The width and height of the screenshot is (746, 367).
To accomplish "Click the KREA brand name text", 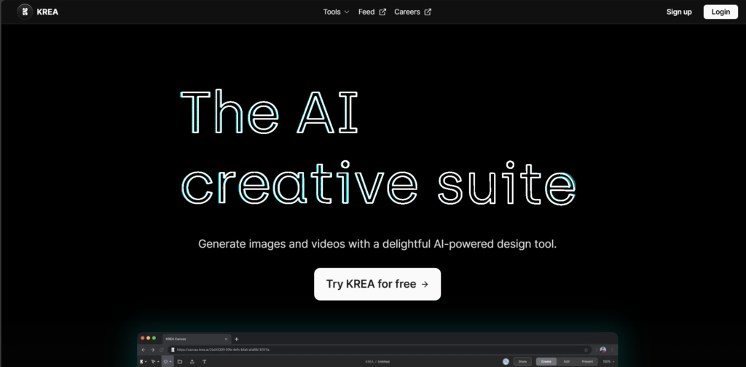I will (x=47, y=12).
